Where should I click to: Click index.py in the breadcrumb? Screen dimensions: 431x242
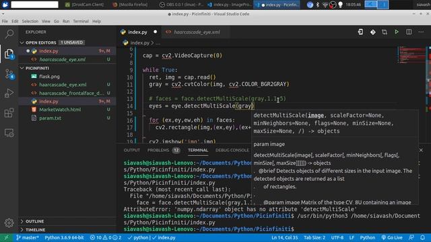(x=139, y=43)
